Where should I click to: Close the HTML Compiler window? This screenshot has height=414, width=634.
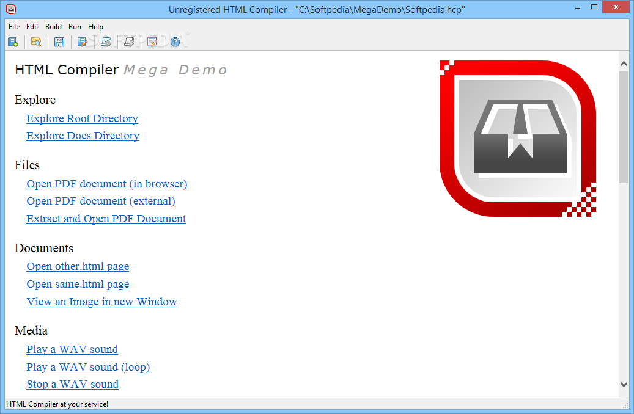tap(616, 7)
